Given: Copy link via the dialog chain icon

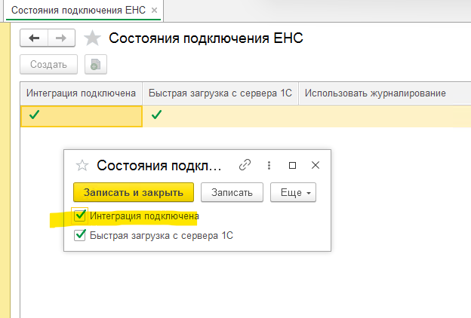Looking at the screenshot, I should [x=245, y=165].
